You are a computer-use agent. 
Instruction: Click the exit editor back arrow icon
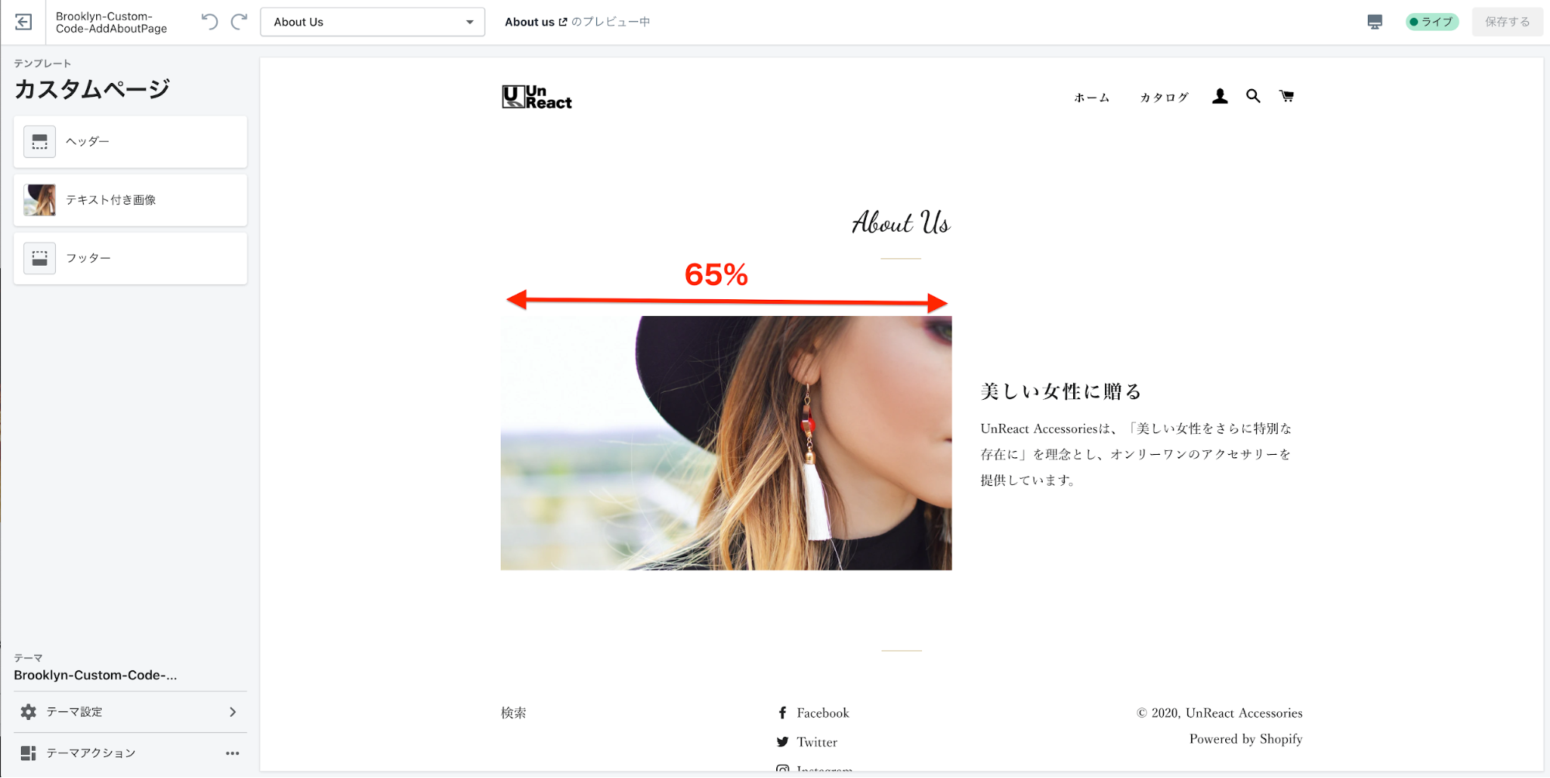[23, 22]
